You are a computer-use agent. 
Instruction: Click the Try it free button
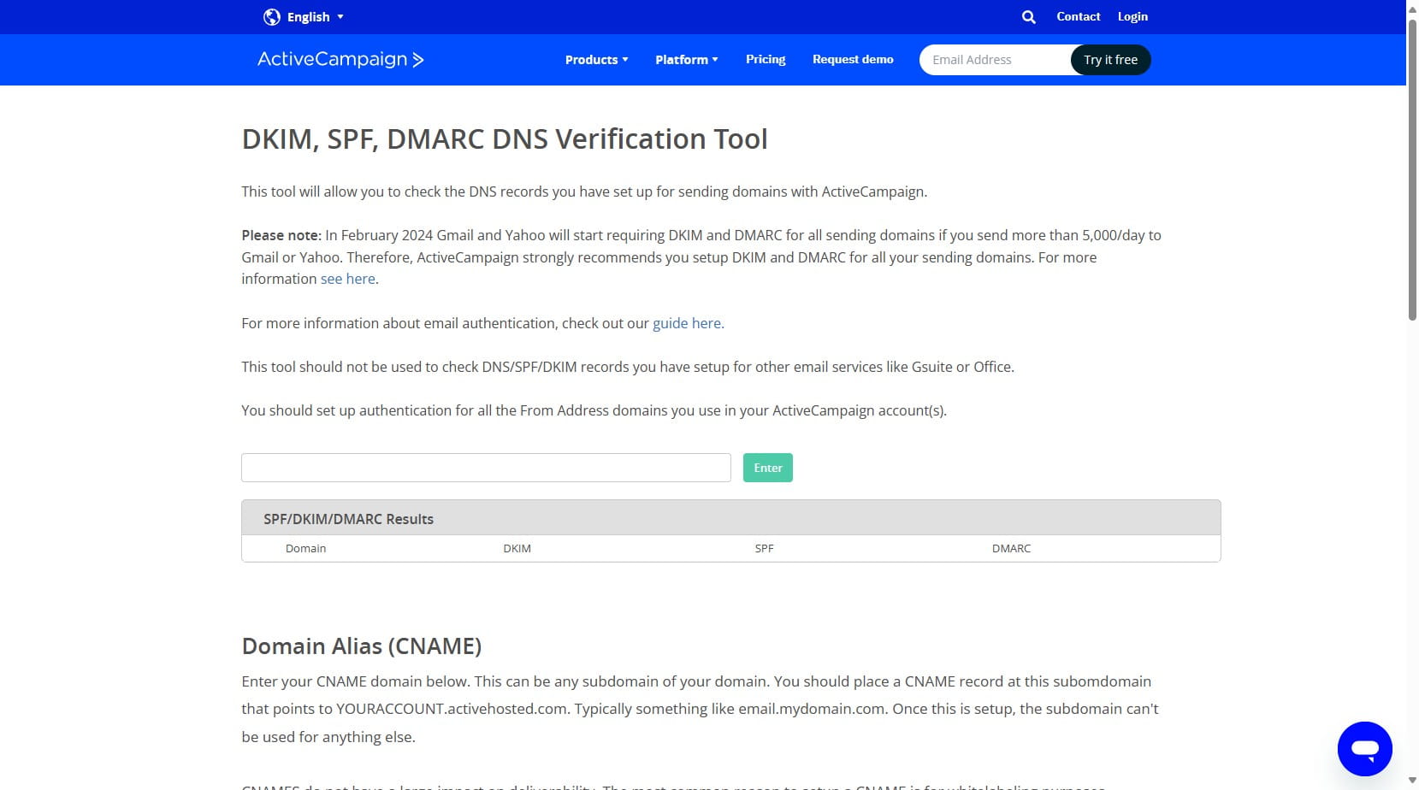click(x=1109, y=60)
